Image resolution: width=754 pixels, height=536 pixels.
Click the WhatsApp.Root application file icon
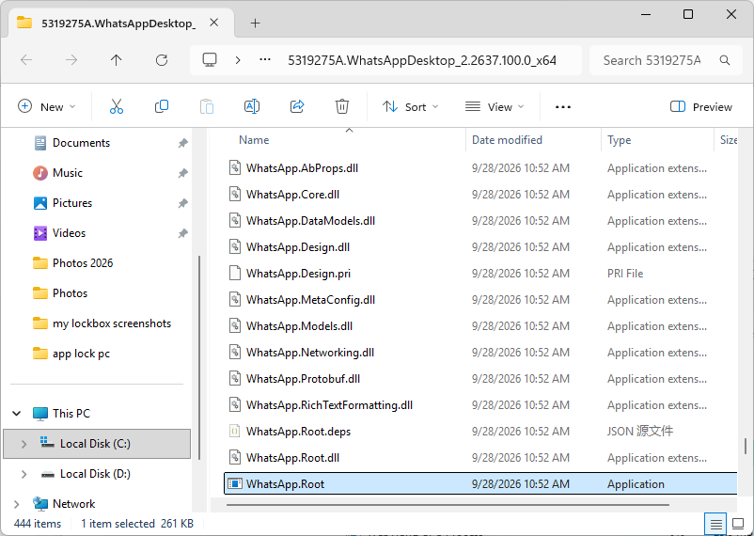click(235, 483)
